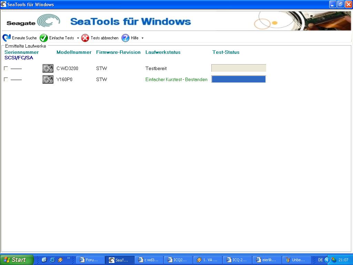Click the empty progress bar for CWD3200

coord(239,68)
